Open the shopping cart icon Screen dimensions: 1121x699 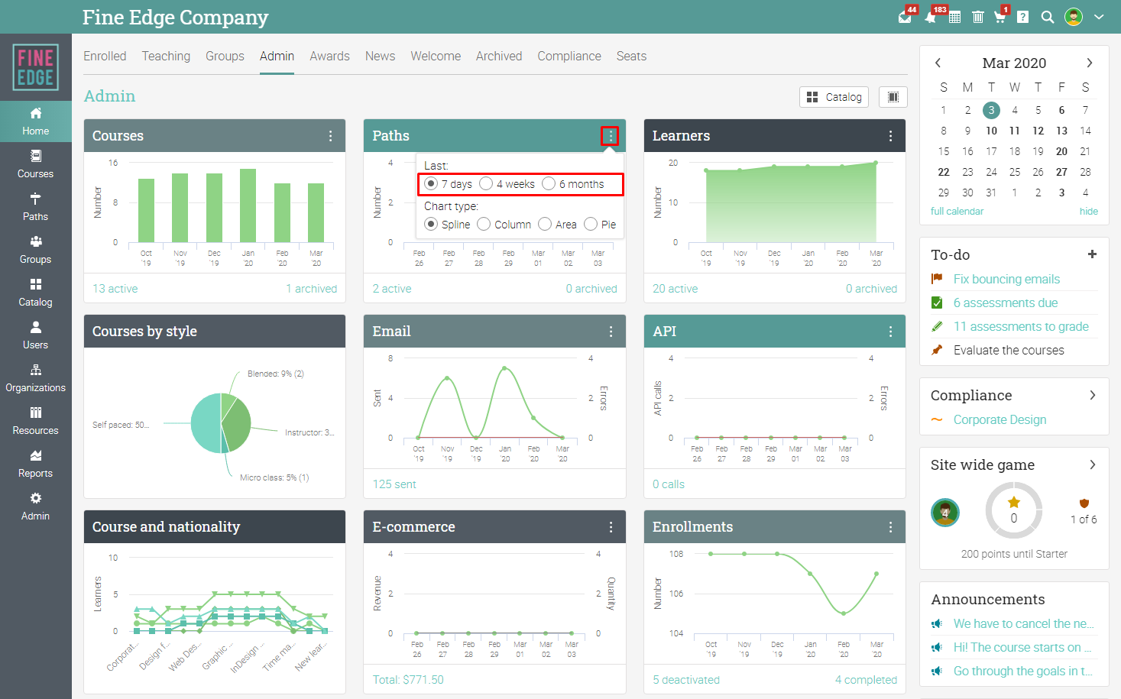pyautogui.click(x=1000, y=17)
